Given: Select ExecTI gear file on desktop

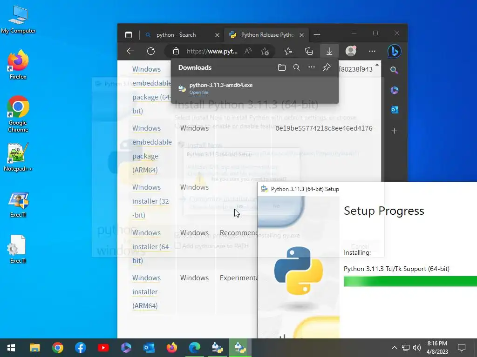Looking at the screenshot, I should click(x=18, y=250).
